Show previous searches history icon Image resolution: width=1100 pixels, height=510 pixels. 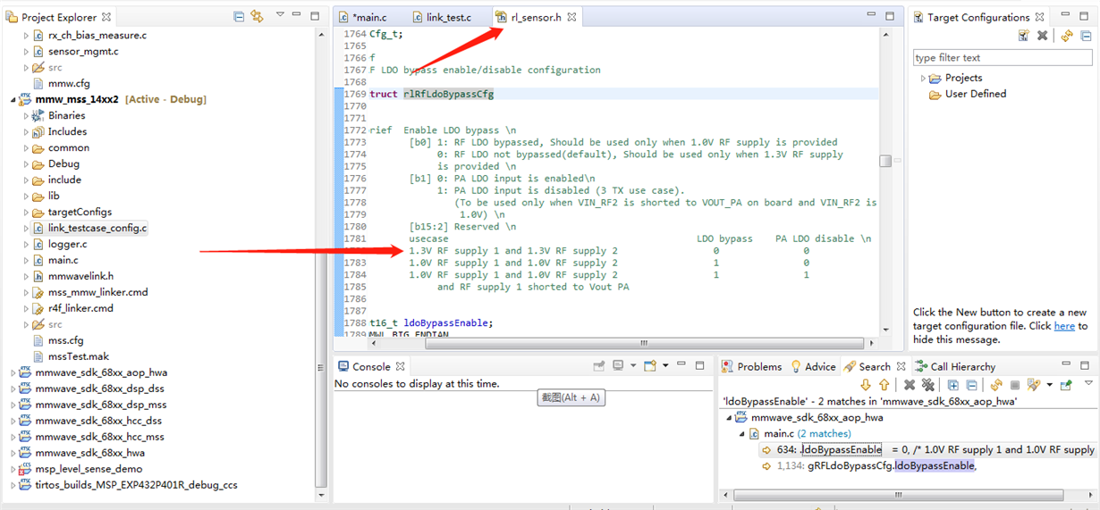[1034, 385]
